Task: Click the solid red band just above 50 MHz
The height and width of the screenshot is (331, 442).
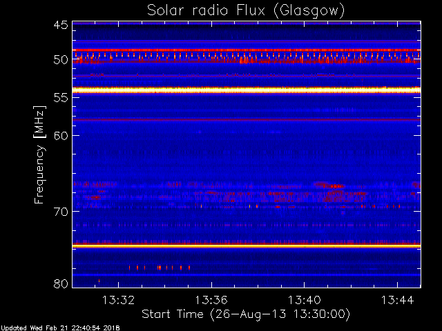Action: pos(247,50)
